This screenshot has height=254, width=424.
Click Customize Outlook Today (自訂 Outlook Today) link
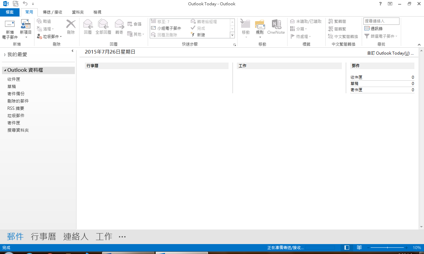(x=390, y=53)
